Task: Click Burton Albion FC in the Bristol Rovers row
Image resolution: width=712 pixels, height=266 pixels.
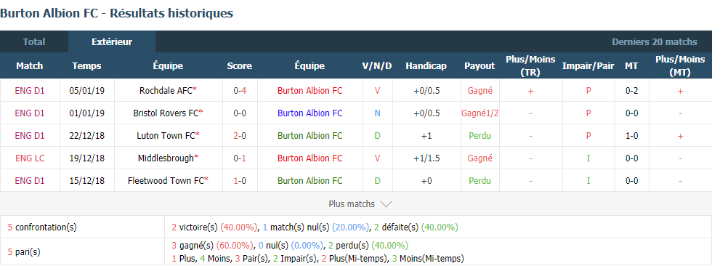Action: 310,113
